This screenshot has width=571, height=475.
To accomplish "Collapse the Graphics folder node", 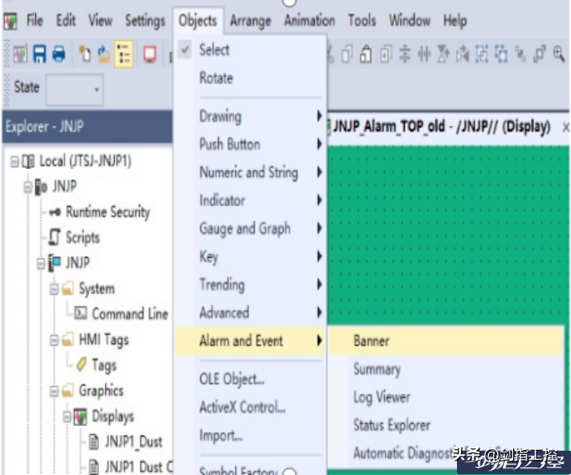I will [55, 391].
